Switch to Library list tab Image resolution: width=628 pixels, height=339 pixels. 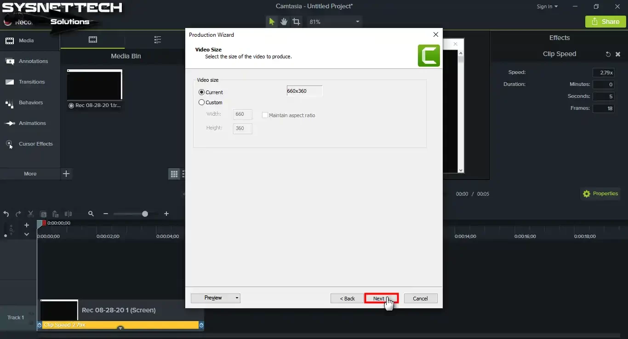click(x=158, y=40)
